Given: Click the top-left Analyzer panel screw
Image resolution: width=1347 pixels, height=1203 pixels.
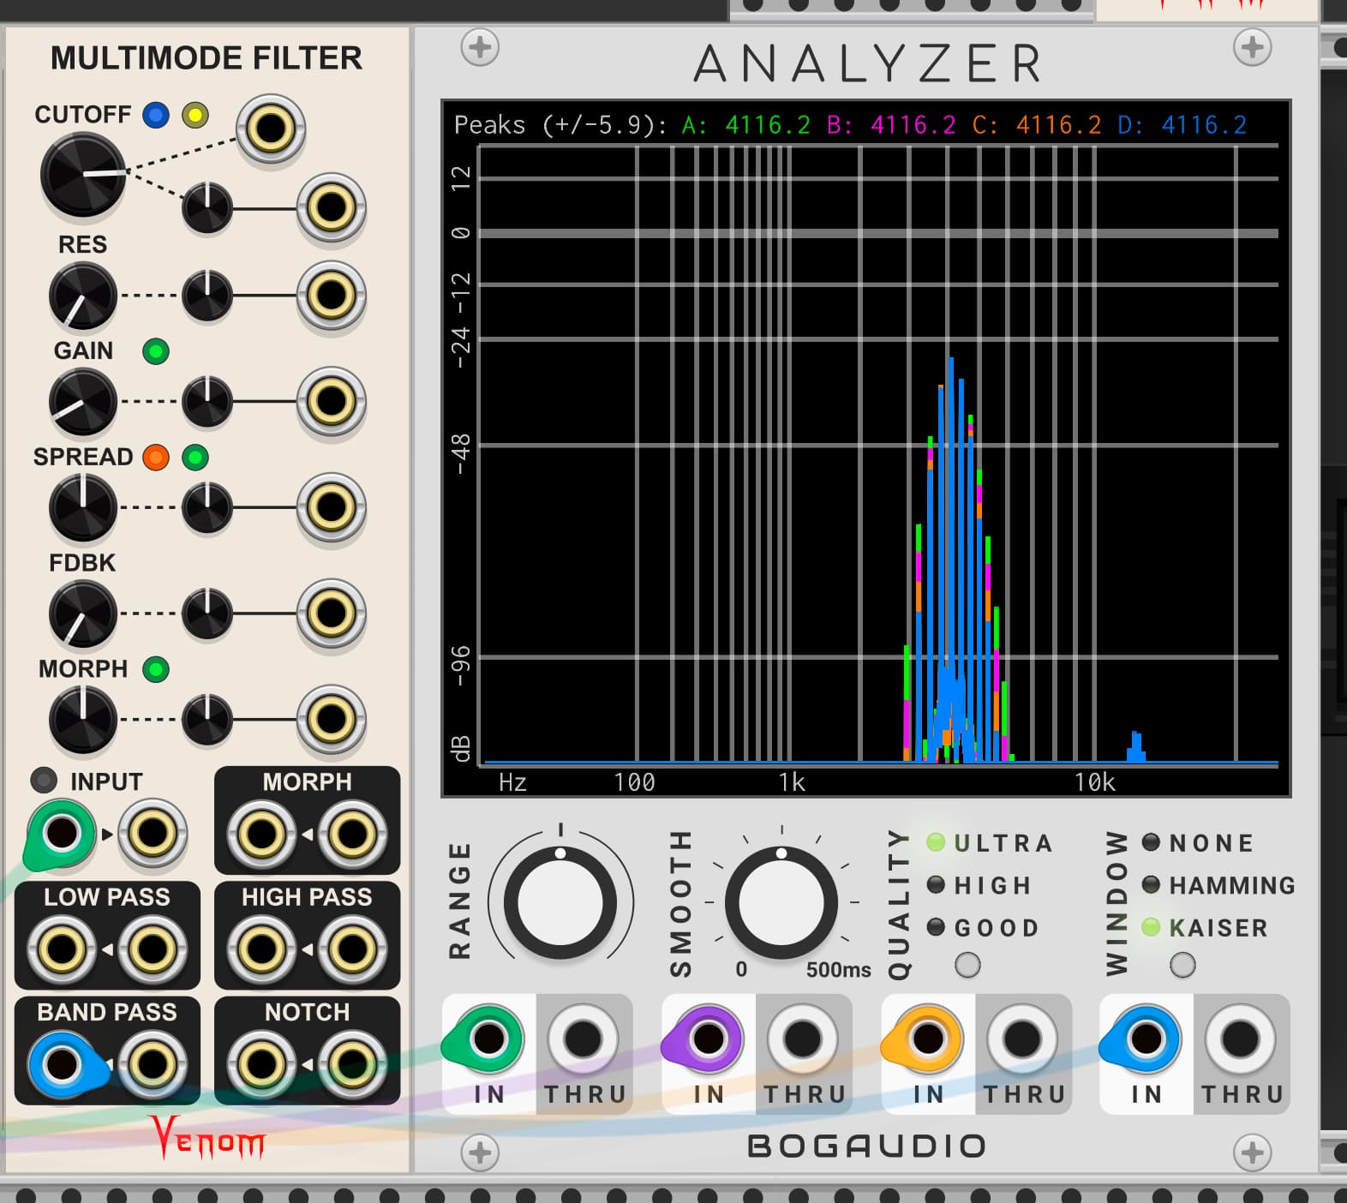Looking at the screenshot, I should click(480, 47).
